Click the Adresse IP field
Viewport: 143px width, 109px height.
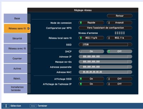click(105, 57)
